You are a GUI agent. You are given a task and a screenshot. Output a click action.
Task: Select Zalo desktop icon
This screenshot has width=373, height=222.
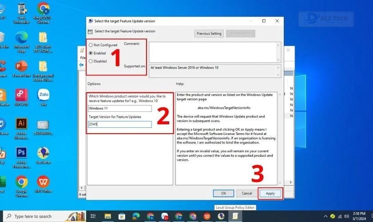point(44,97)
